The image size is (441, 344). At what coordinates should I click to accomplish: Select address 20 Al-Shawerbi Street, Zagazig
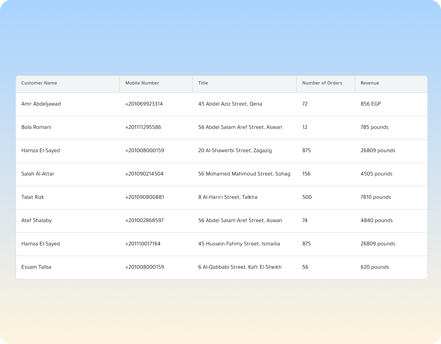click(x=235, y=150)
